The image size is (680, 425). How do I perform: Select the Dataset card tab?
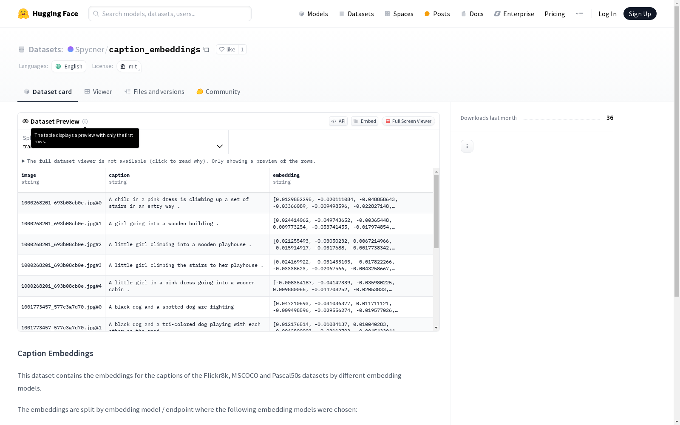[48, 92]
